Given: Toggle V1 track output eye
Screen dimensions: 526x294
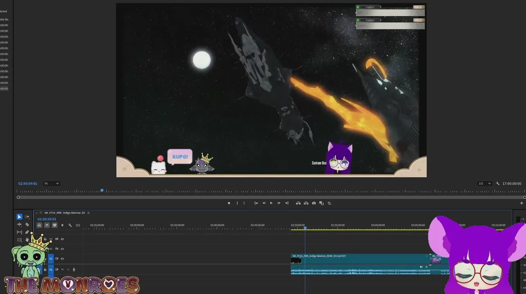Looking at the screenshot, I should tap(62, 258).
